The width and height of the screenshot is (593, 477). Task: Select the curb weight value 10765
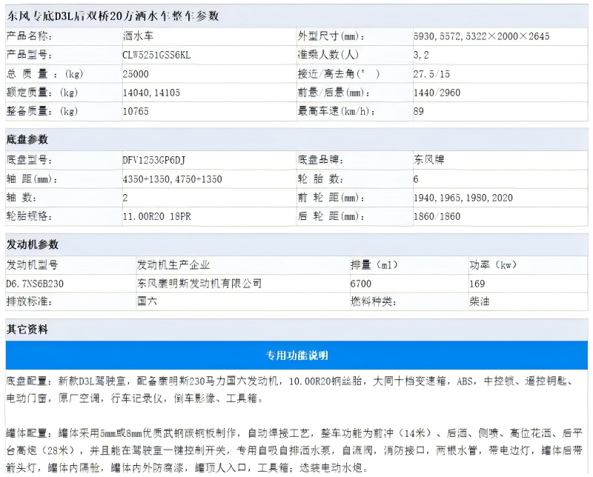(x=136, y=111)
